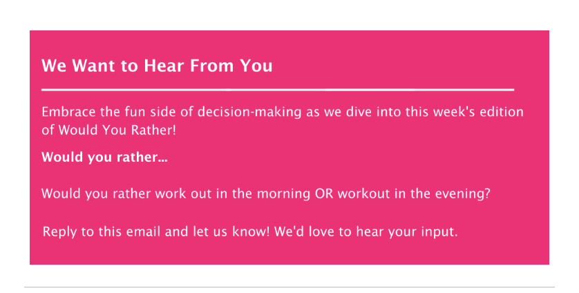The height and width of the screenshot is (293, 579).
Task: Click the text "of Would You Rather!"
Action: (x=108, y=130)
